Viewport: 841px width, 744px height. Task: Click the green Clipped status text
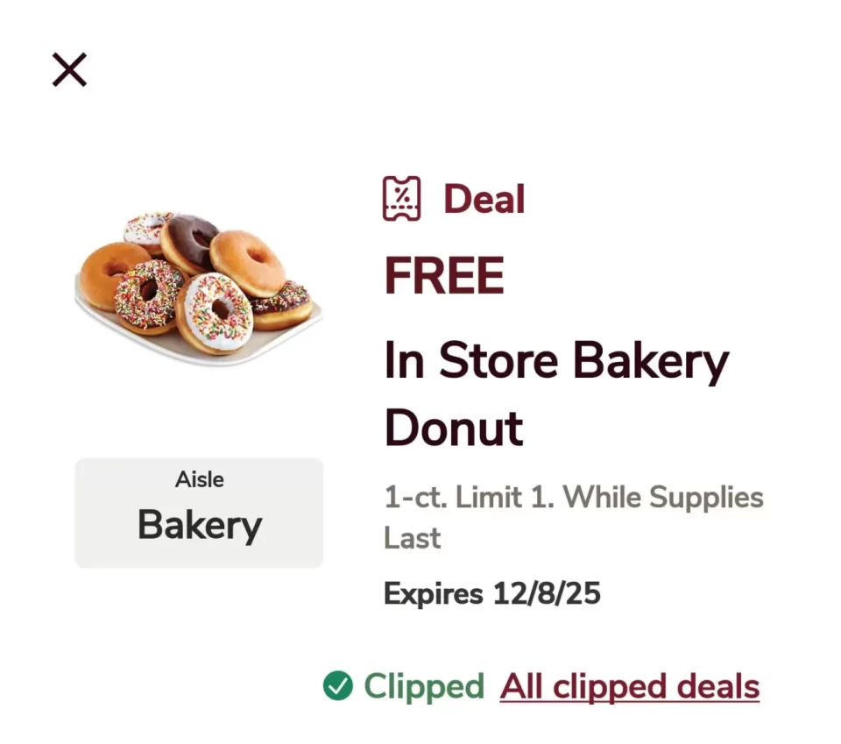pyautogui.click(x=424, y=686)
